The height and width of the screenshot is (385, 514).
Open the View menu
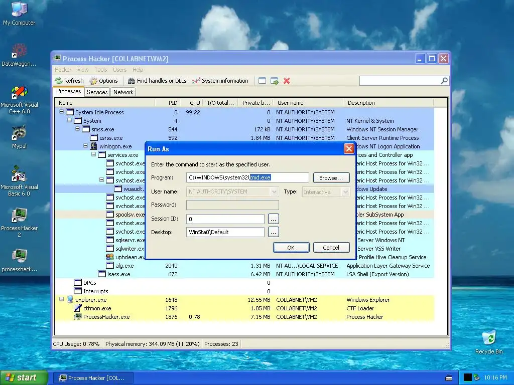tap(83, 70)
